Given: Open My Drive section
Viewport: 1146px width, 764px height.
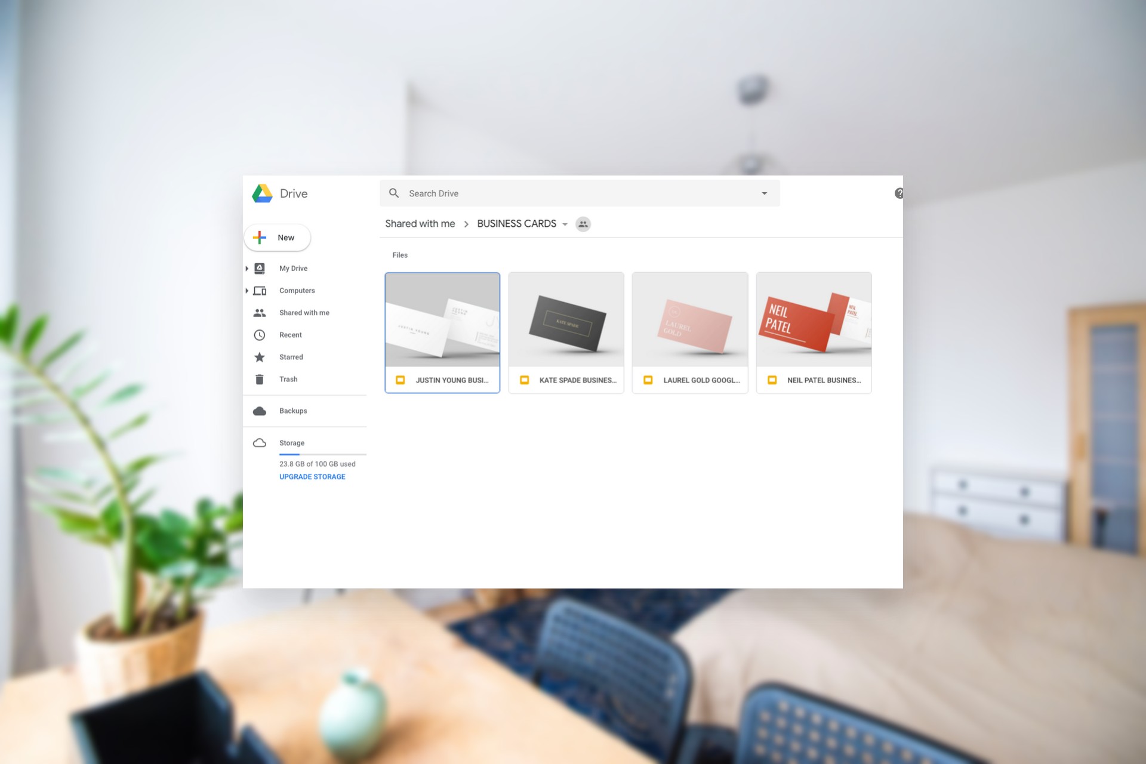Looking at the screenshot, I should tap(292, 268).
